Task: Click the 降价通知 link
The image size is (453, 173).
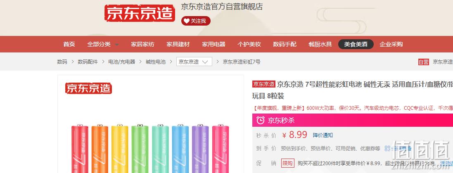Action: 323,135
